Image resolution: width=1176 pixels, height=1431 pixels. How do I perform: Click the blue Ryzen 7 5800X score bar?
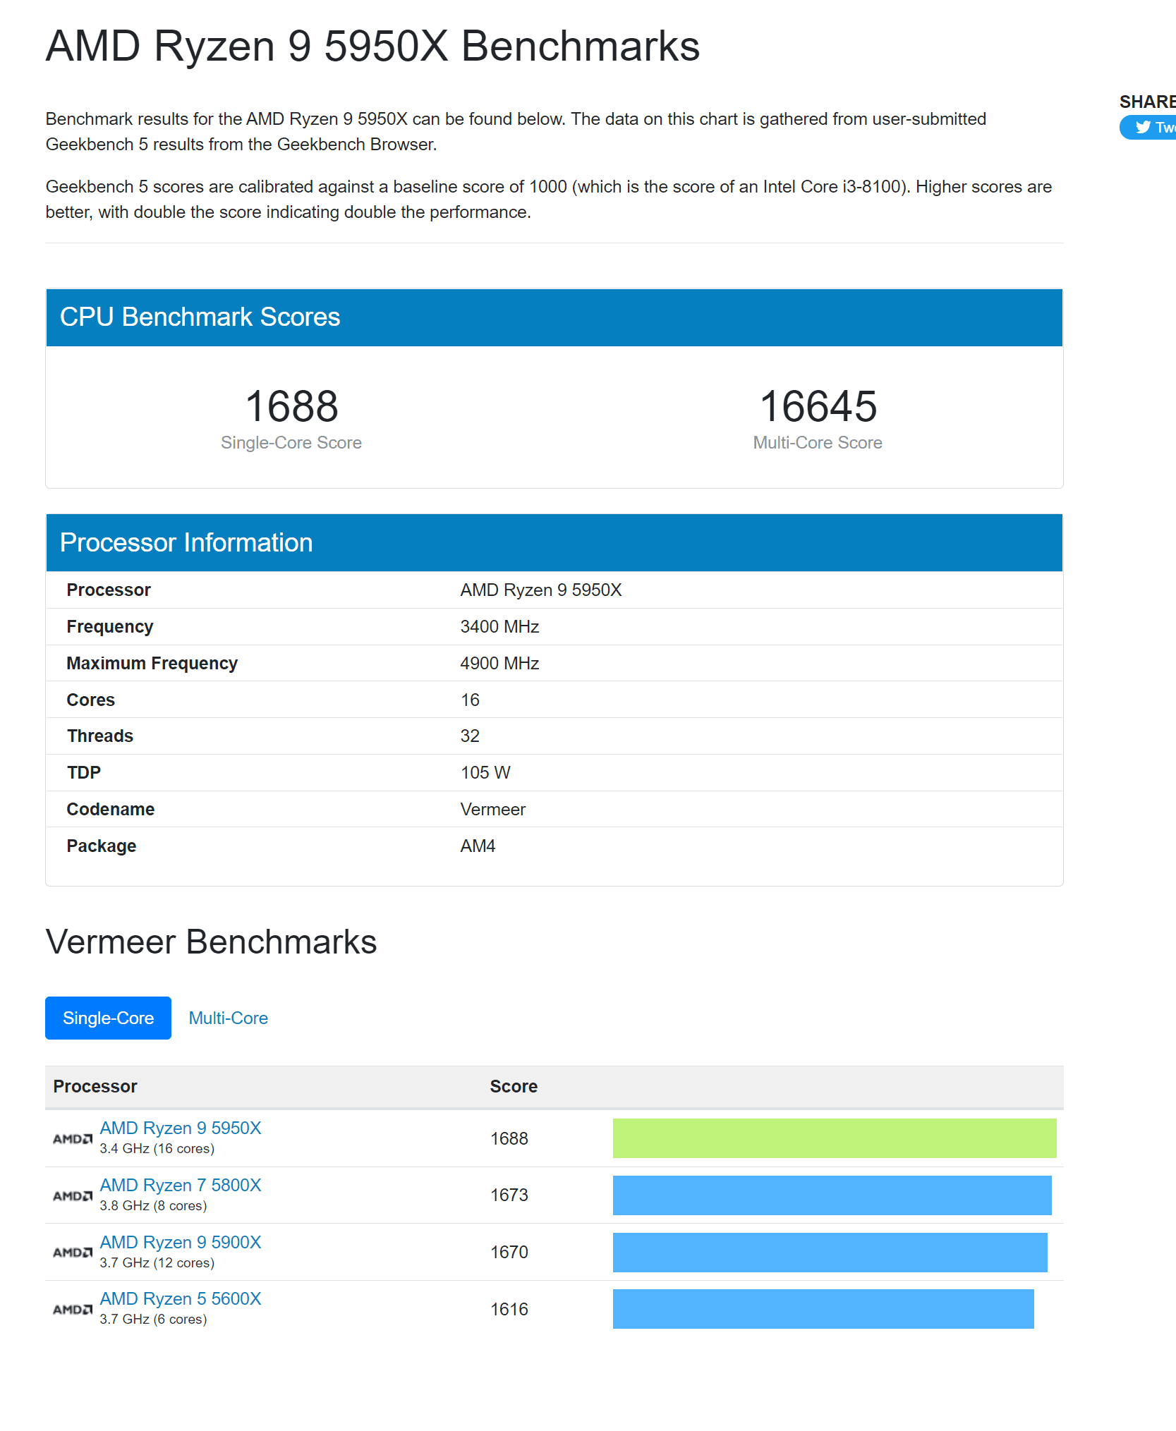pos(832,1195)
